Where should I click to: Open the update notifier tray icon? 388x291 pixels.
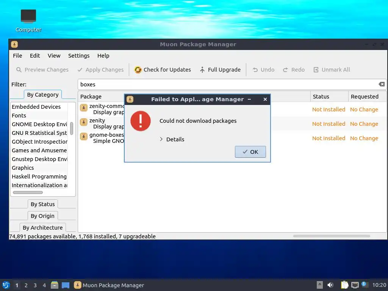click(x=364, y=285)
